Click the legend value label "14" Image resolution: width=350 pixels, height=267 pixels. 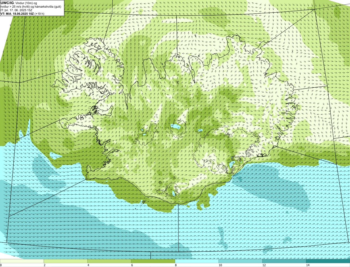pos(308,265)
